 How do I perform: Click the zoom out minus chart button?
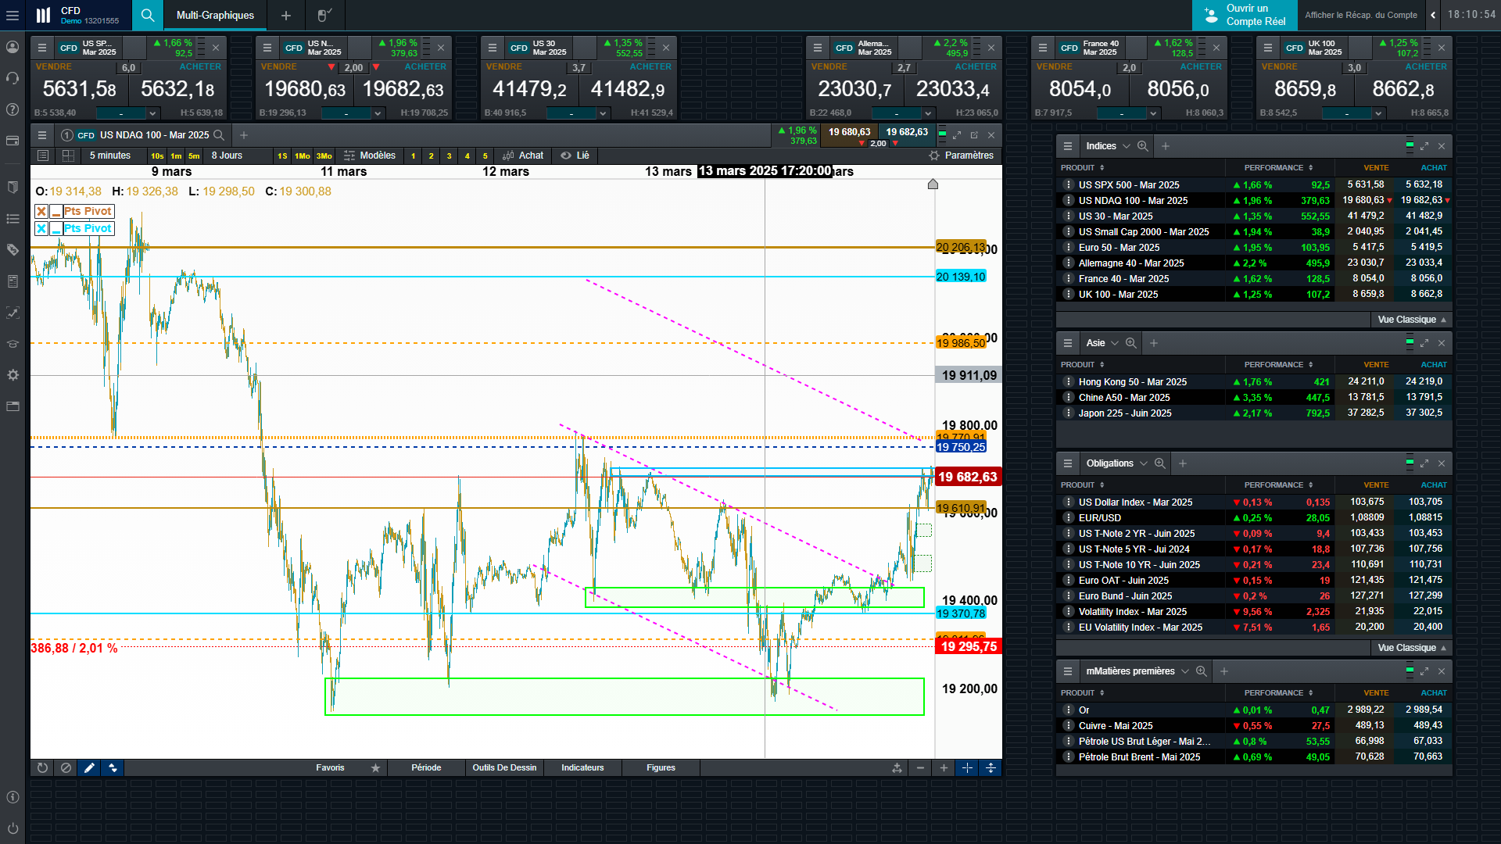[x=920, y=768]
